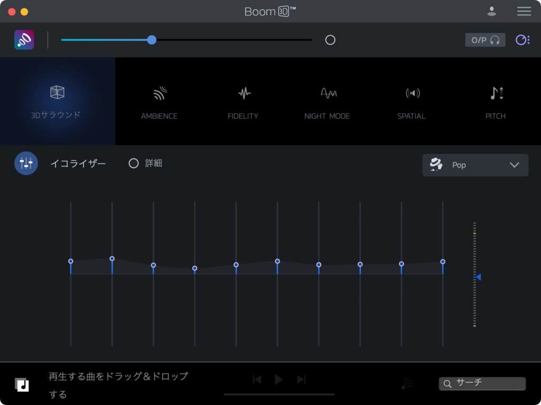Toggle the circle beside the volume slider
This screenshot has width=541, height=405.
point(330,40)
